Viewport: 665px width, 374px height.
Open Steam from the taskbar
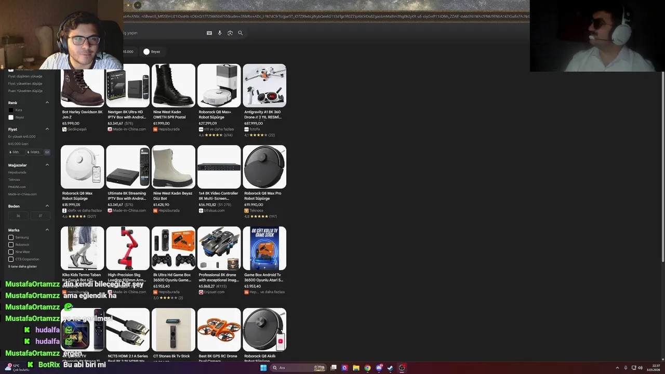(x=390, y=368)
